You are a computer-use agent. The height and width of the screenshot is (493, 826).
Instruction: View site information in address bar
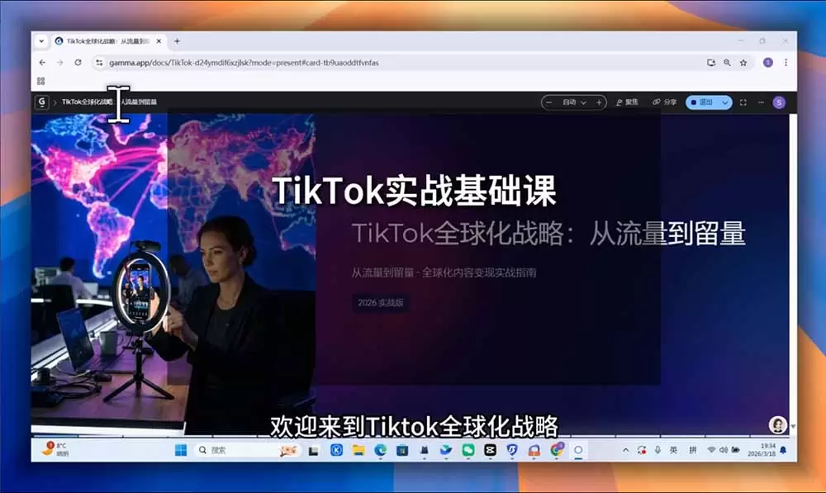99,63
